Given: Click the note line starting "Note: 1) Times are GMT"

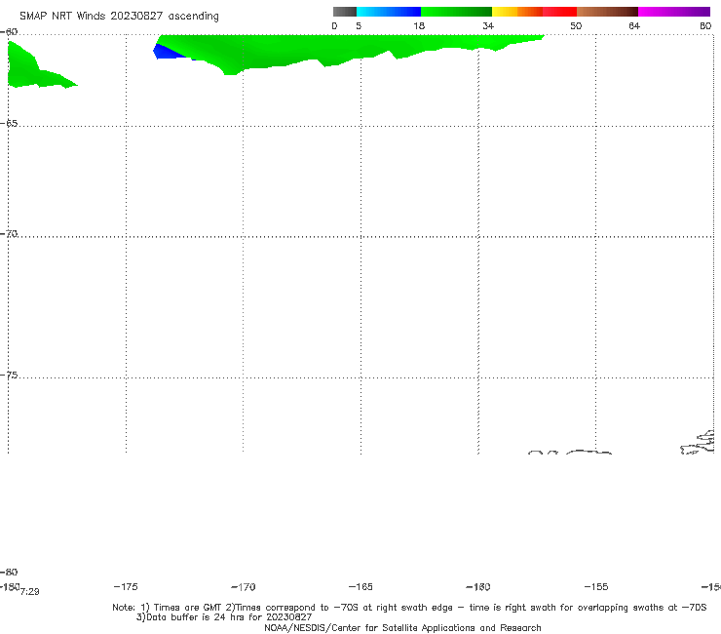Looking at the screenshot, I should tap(409, 608).
